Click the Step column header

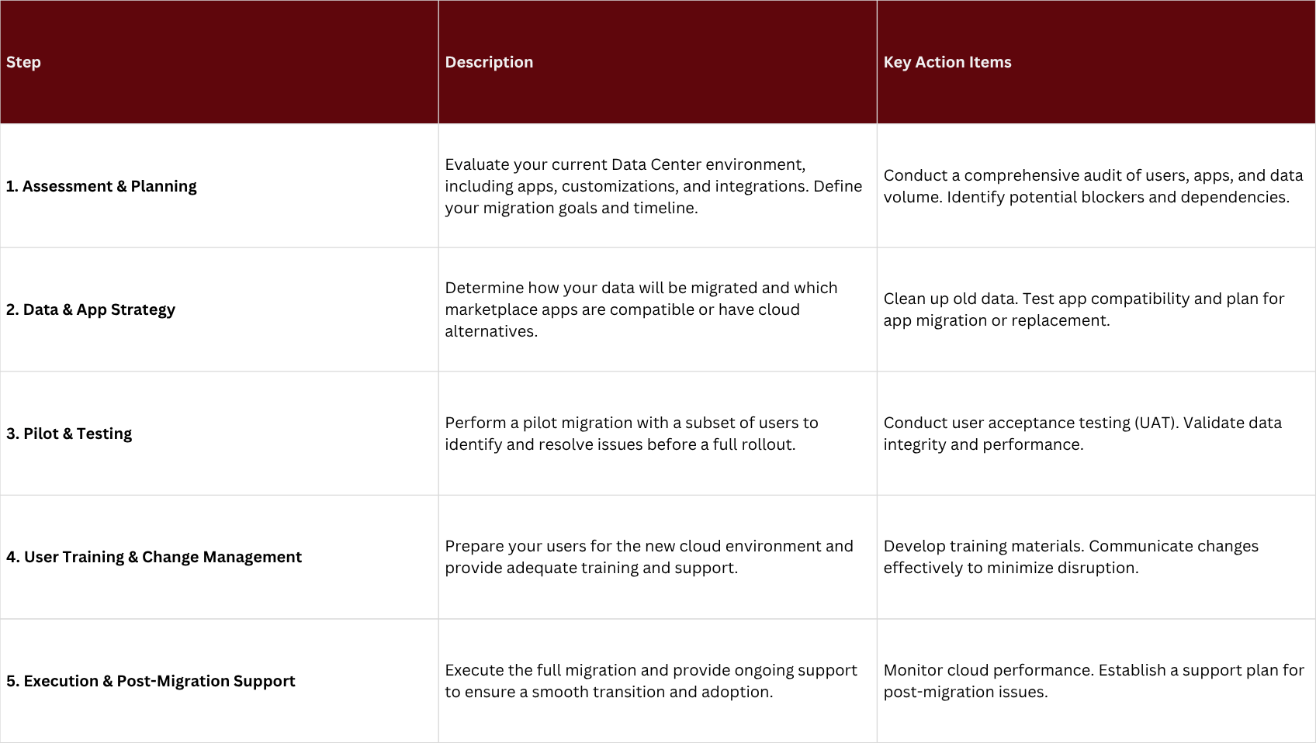click(x=23, y=62)
